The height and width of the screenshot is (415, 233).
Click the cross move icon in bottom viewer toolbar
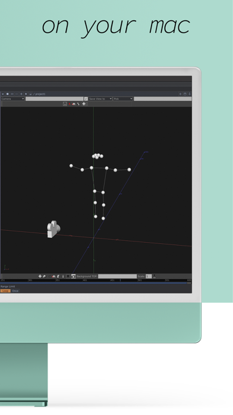click(x=40, y=276)
